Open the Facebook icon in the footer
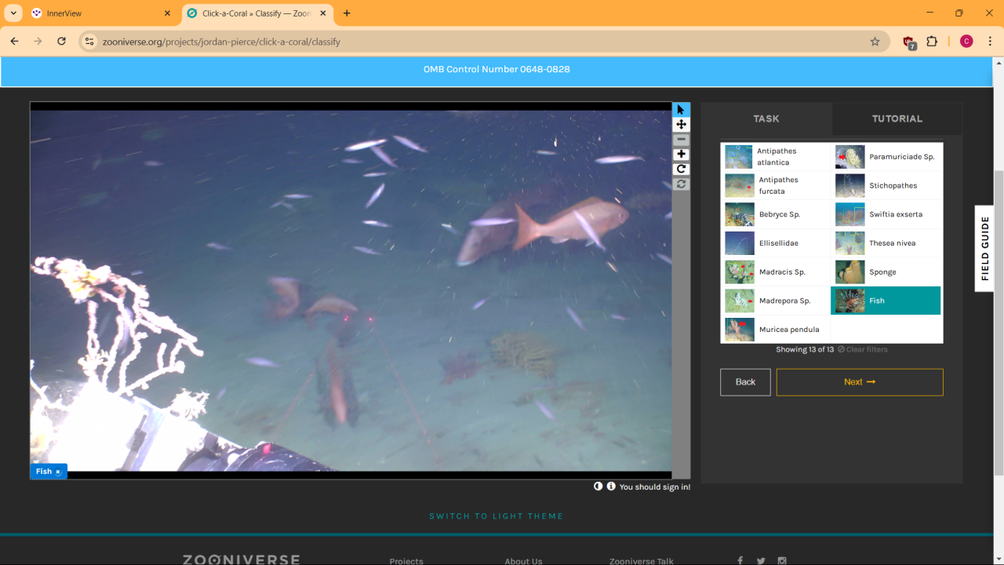 [x=740, y=561]
